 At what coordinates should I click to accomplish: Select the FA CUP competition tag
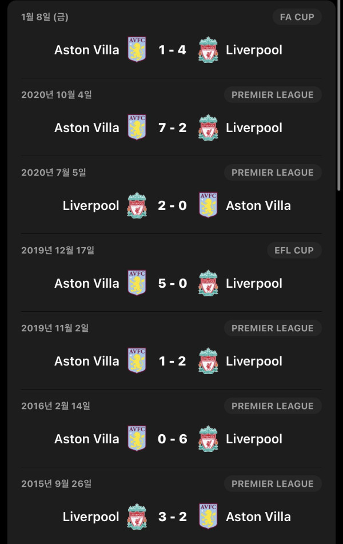pos(297,17)
